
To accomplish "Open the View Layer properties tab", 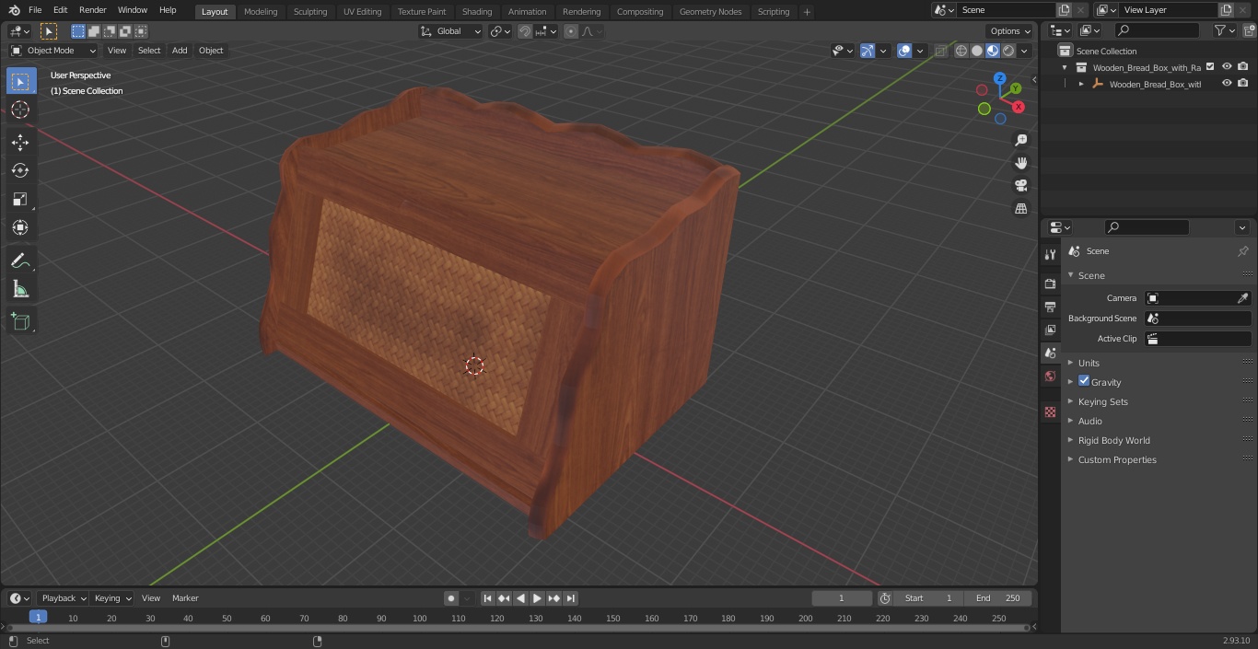I will click(x=1050, y=330).
